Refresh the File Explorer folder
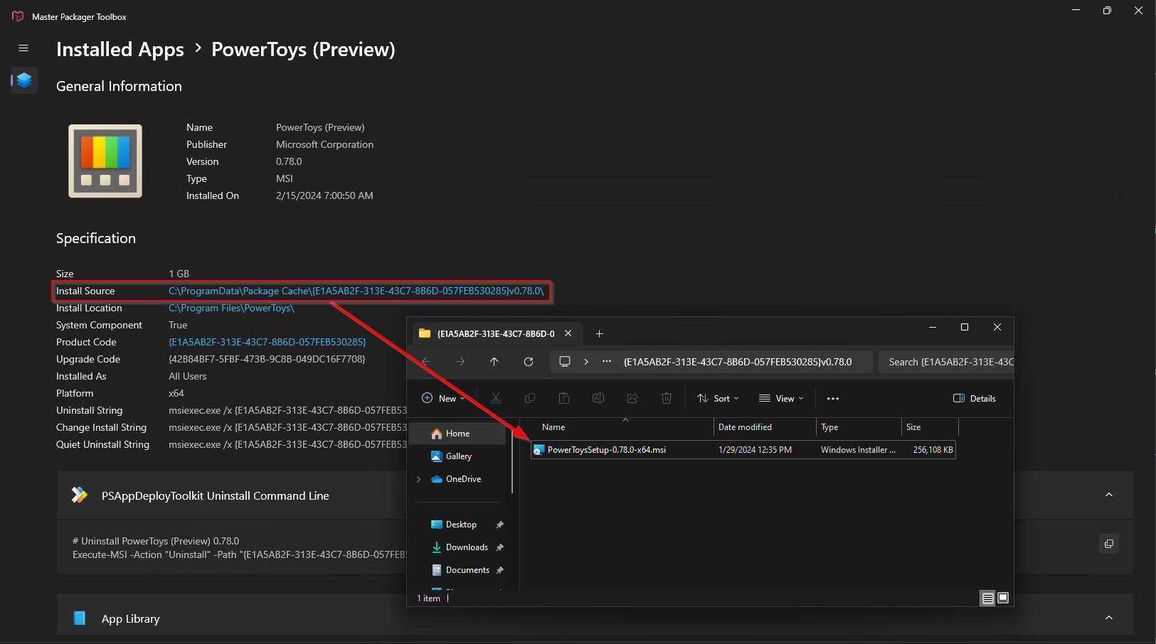The image size is (1156, 644). click(x=529, y=362)
